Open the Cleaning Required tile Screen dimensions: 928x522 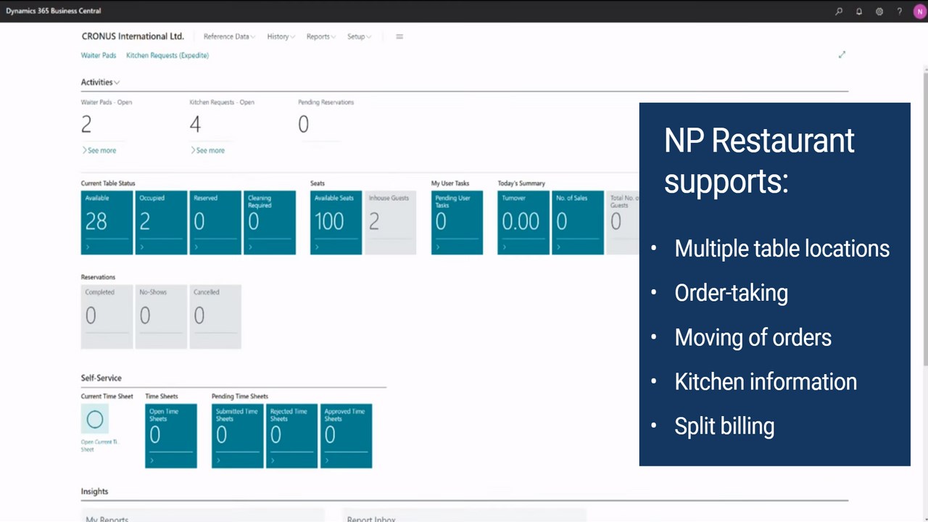point(270,223)
